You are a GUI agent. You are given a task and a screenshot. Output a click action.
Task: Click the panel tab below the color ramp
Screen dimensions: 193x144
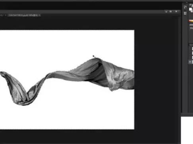pyautogui.click(x=191, y=25)
